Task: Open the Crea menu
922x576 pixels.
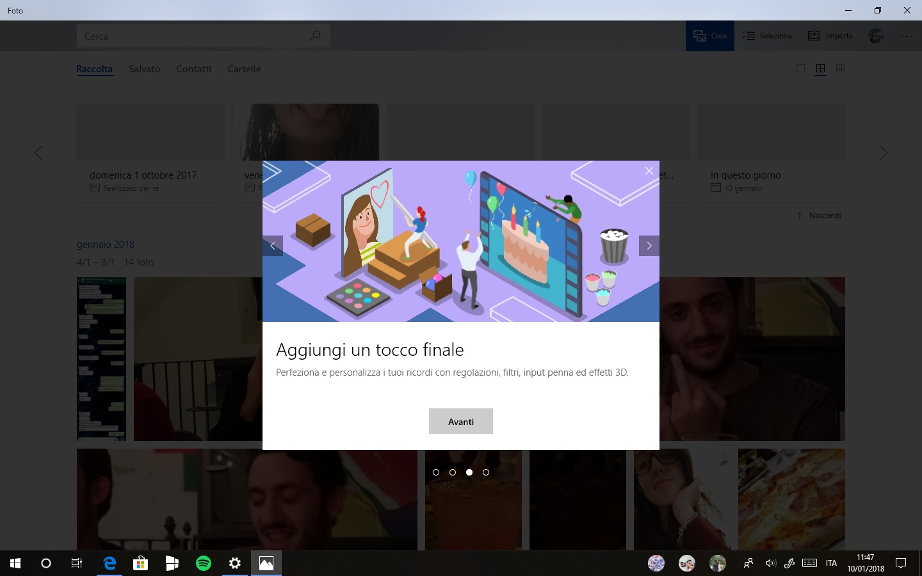Action: coord(710,36)
